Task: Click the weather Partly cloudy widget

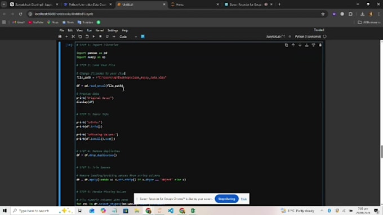Action: point(297,211)
